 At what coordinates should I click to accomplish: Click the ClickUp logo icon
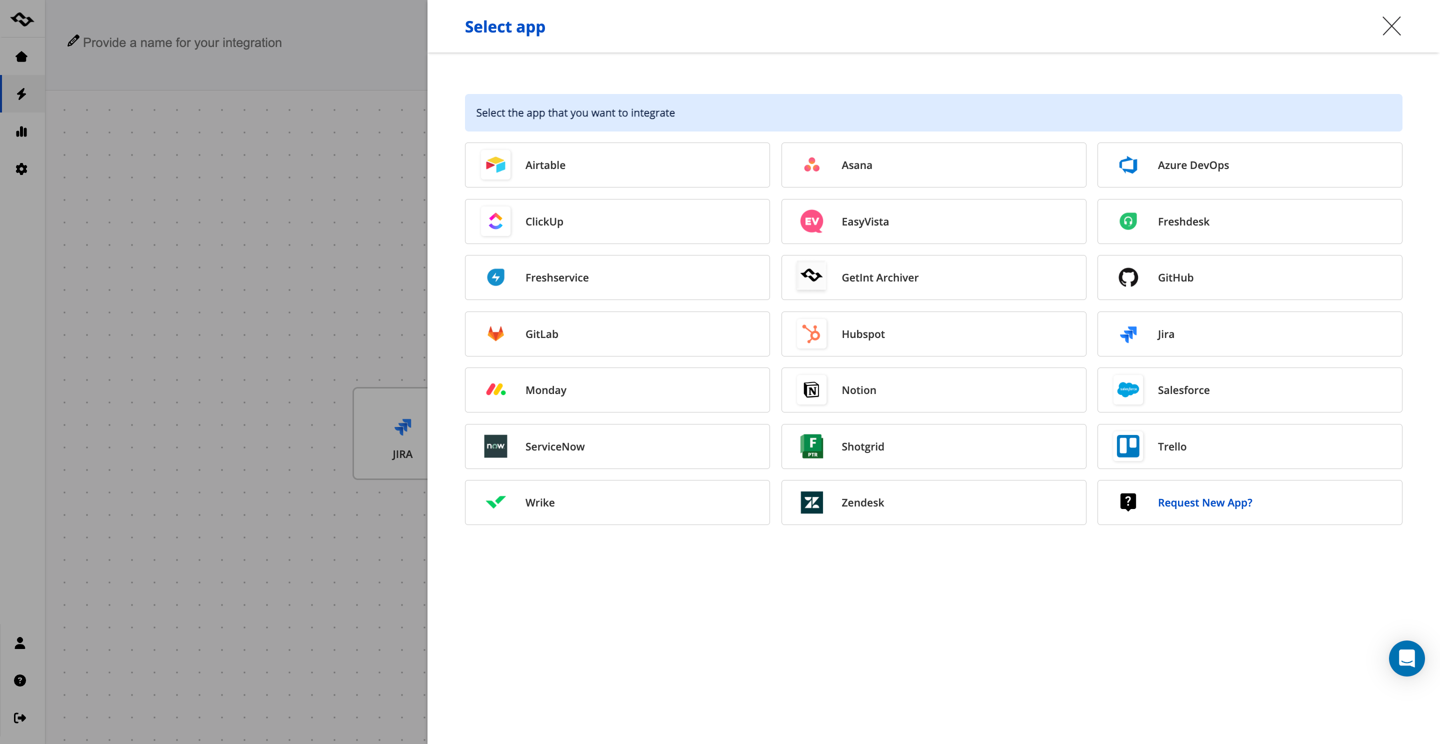coord(495,221)
